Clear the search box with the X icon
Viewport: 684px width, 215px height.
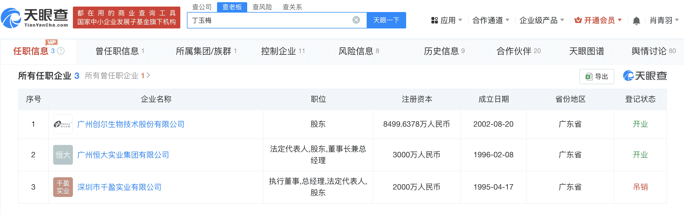pyautogui.click(x=356, y=20)
